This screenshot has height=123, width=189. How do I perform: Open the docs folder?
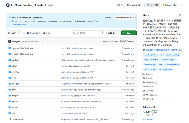pos(14,78)
